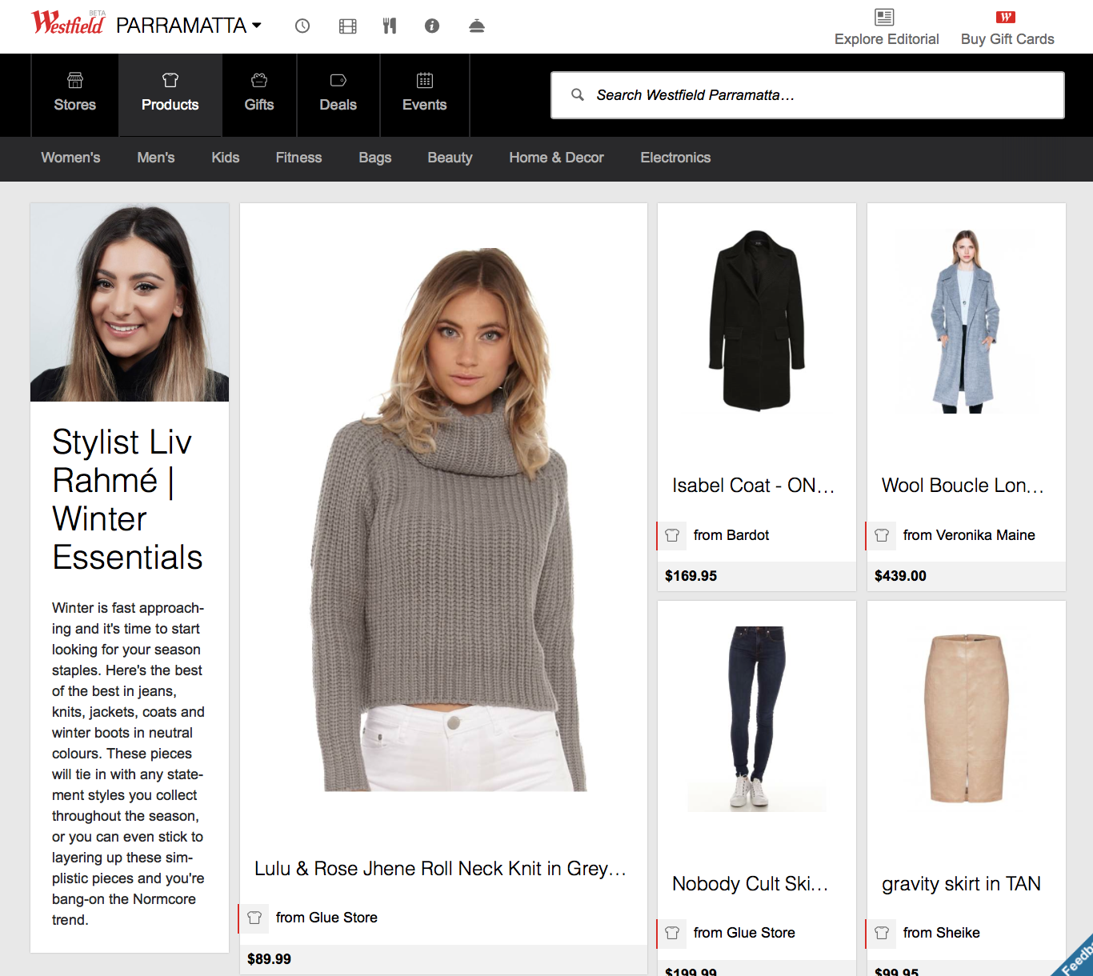Open the tan gravity skirt image
The width and height of the screenshot is (1093, 976).
967,718
